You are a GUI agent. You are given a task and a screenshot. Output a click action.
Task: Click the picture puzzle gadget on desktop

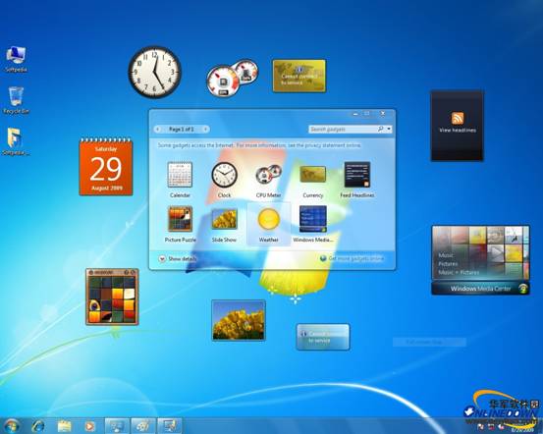[x=112, y=297]
